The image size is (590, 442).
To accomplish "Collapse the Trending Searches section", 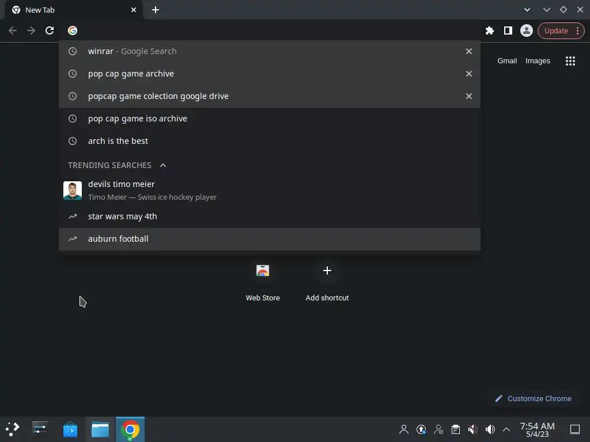I will point(163,165).
